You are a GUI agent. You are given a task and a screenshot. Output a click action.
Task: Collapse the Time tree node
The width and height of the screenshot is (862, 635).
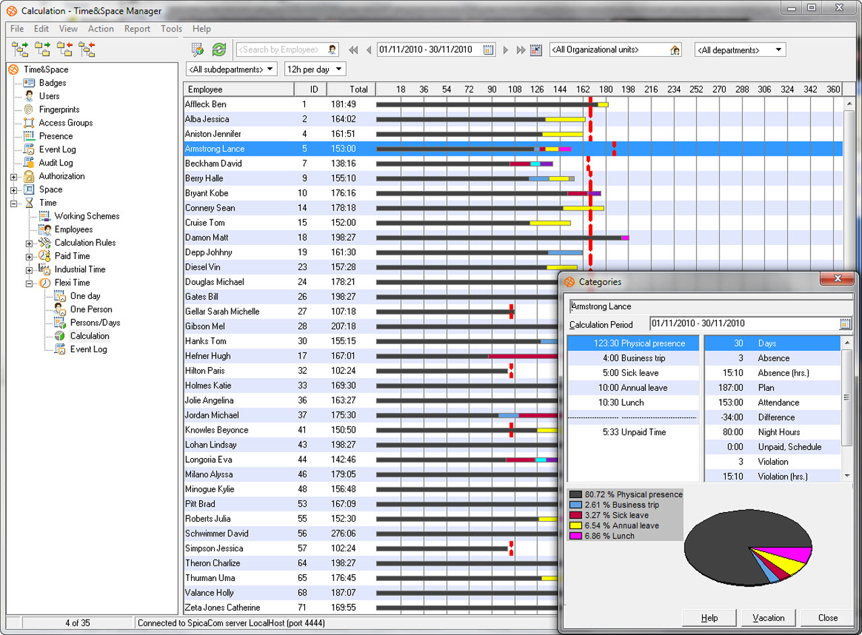tap(14, 203)
